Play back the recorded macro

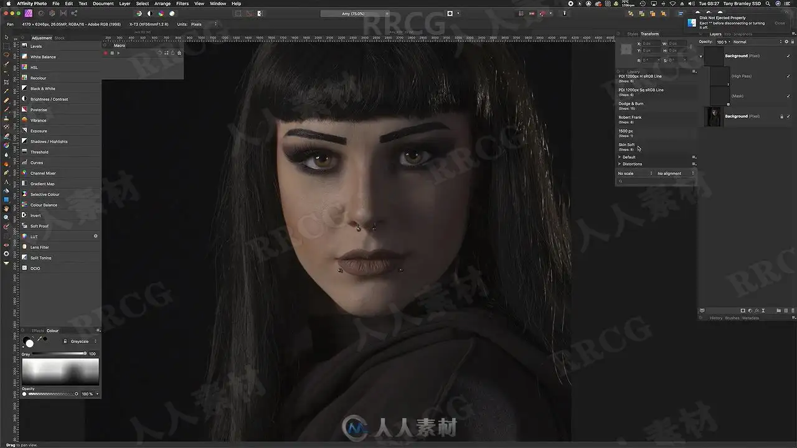118,53
